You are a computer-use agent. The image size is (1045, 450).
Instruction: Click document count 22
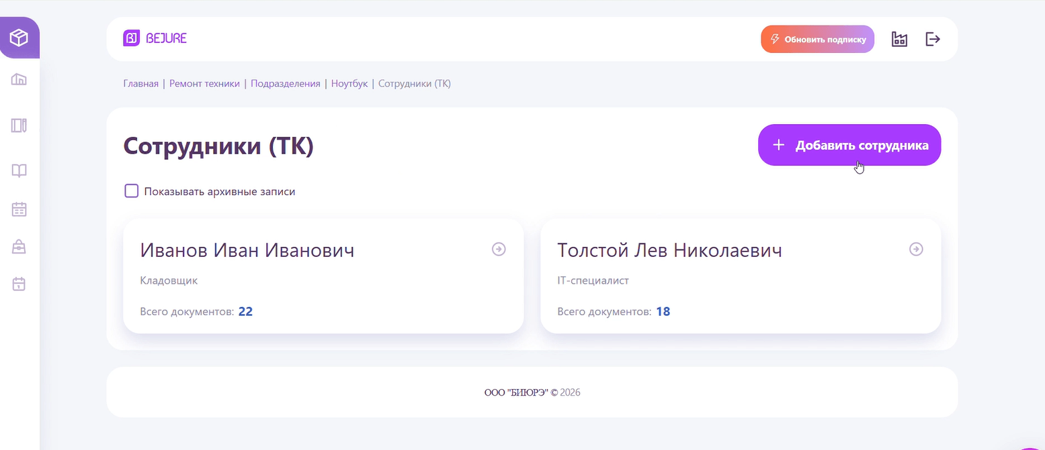(245, 311)
